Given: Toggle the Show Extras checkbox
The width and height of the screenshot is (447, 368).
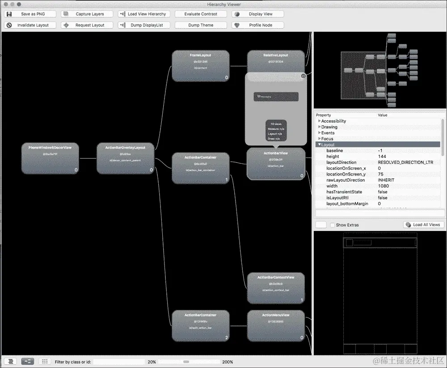Looking at the screenshot, I should pyautogui.click(x=333, y=225).
